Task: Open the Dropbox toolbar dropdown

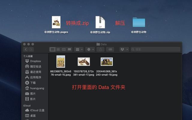Action: point(124,49)
